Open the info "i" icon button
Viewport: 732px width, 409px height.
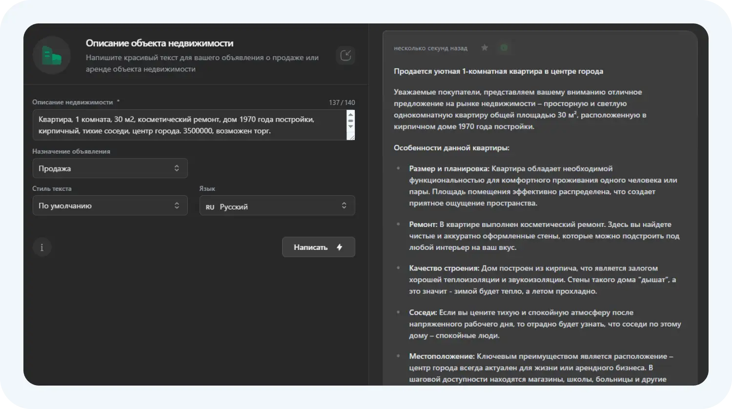[42, 247]
